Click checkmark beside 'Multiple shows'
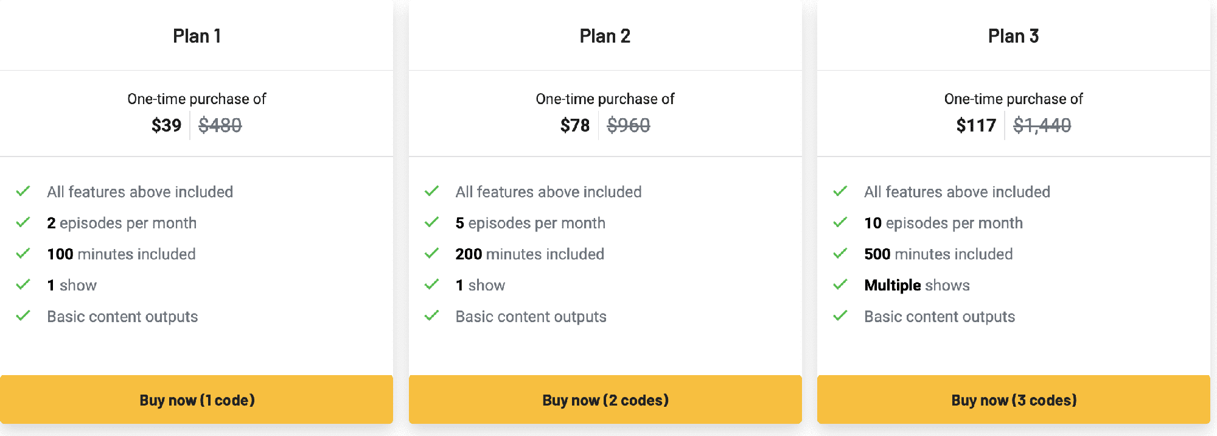The width and height of the screenshot is (1217, 436). (x=840, y=284)
